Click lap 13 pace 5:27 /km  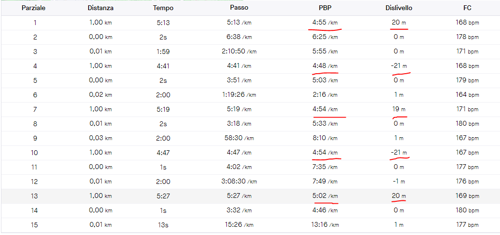(239, 196)
